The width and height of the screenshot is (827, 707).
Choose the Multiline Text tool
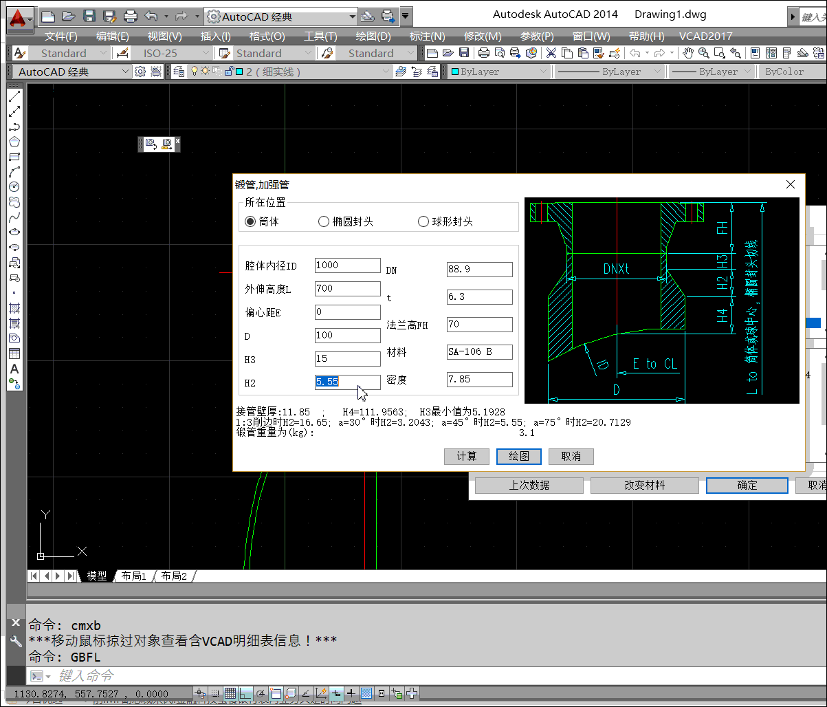click(x=14, y=369)
